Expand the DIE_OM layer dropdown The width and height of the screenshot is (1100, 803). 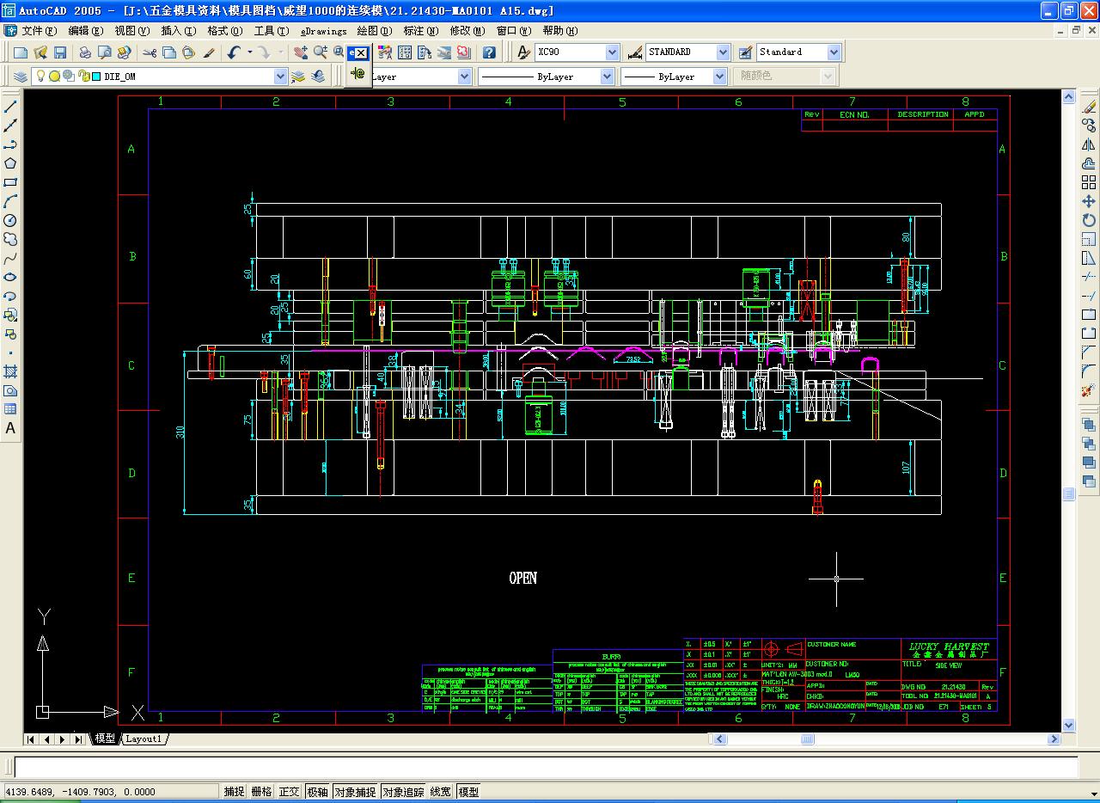(280, 77)
